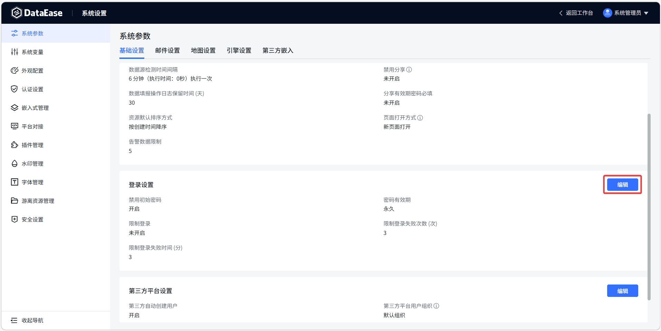
Task: Open 游离资源管理 orphan resource management
Action: 38,200
